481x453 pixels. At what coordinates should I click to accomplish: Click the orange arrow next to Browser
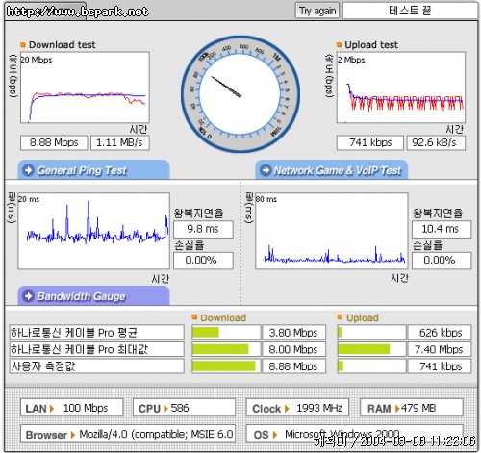73,435
